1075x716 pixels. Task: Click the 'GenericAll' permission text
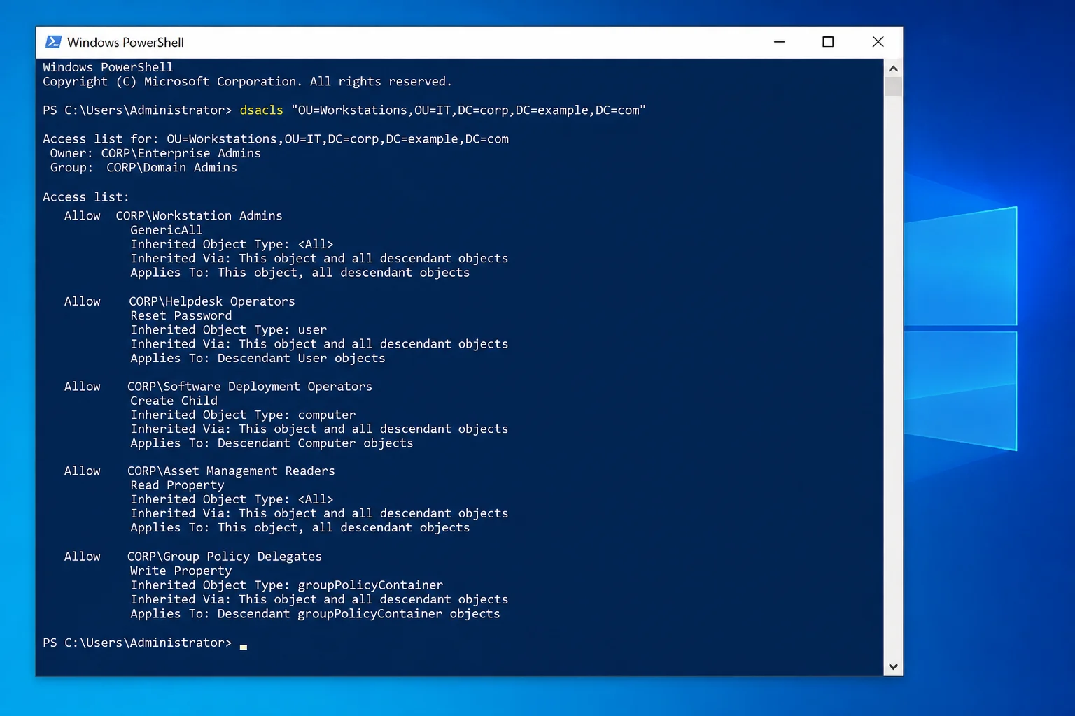point(166,229)
